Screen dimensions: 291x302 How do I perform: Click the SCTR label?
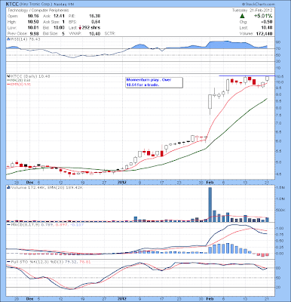click(x=110, y=33)
